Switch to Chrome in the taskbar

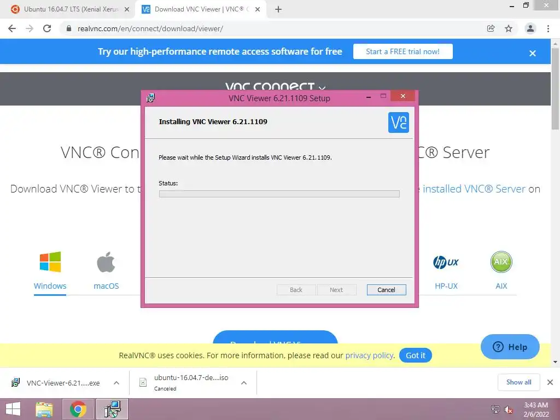click(x=78, y=409)
